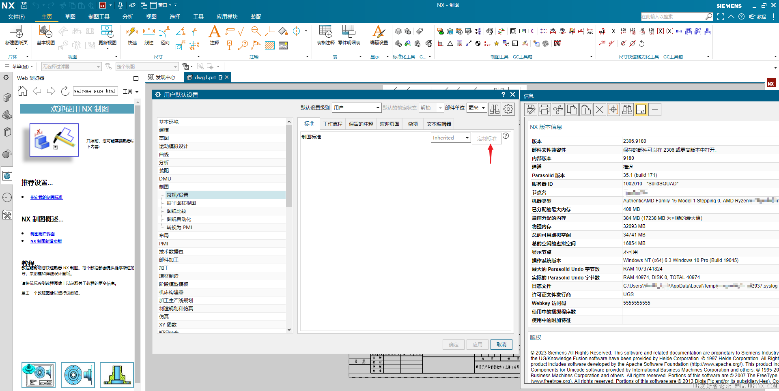779x391 pixels.
Task: Switch to the 工作流程 tab
Action: click(x=332, y=124)
